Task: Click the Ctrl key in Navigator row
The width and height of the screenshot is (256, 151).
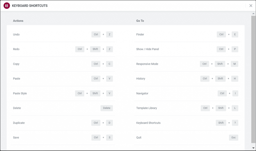Action: [222, 93]
